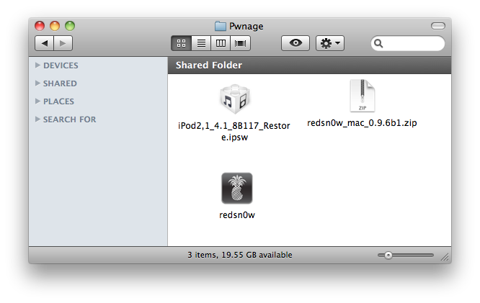Expand the DEVICES sidebar section
Image resolution: width=480 pixels, height=303 pixels.
click(37, 65)
